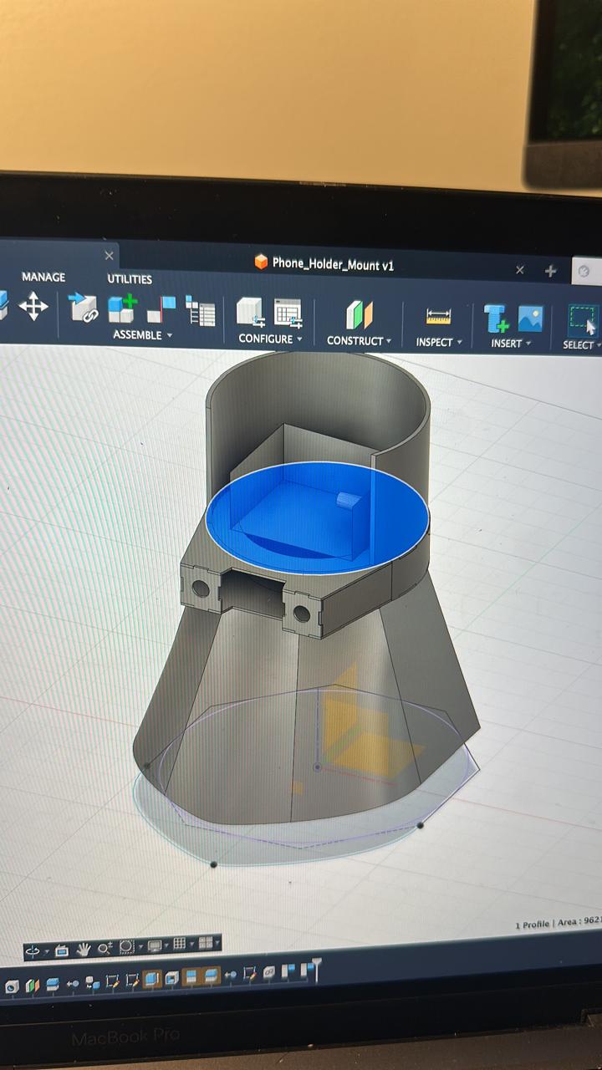602x1070 pixels.
Task: Open a new design tab with plus
Action: pos(550,271)
